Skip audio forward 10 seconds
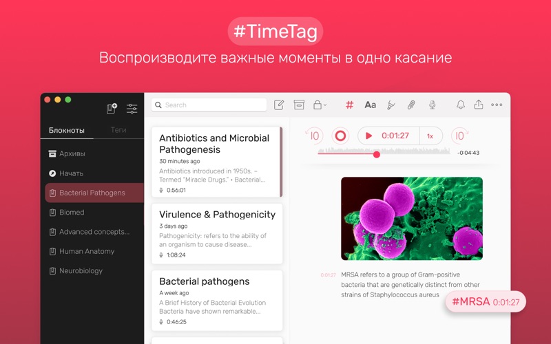551x344 pixels. tap(459, 136)
